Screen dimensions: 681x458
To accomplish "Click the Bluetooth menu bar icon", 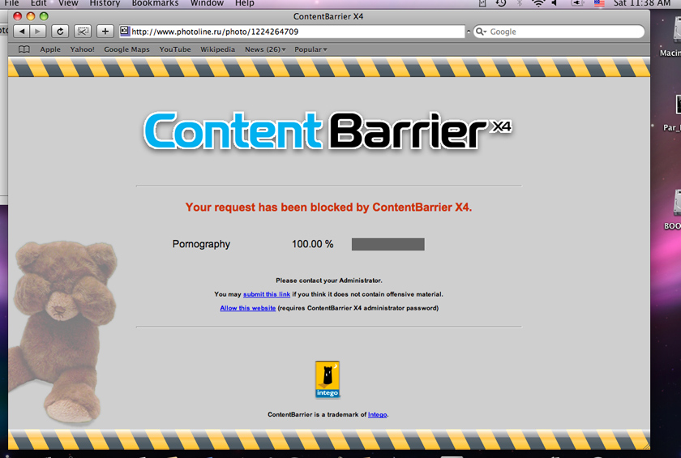I will tap(520, 3).
